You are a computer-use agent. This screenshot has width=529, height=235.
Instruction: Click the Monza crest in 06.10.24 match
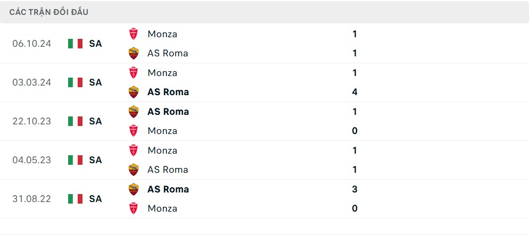pos(134,34)
